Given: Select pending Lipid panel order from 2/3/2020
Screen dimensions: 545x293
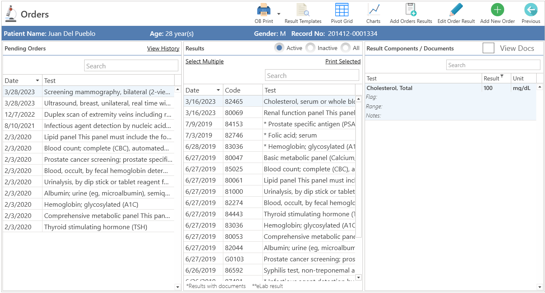Looking at the screenshot, I should pyautogui.click(x=88, y=137).
